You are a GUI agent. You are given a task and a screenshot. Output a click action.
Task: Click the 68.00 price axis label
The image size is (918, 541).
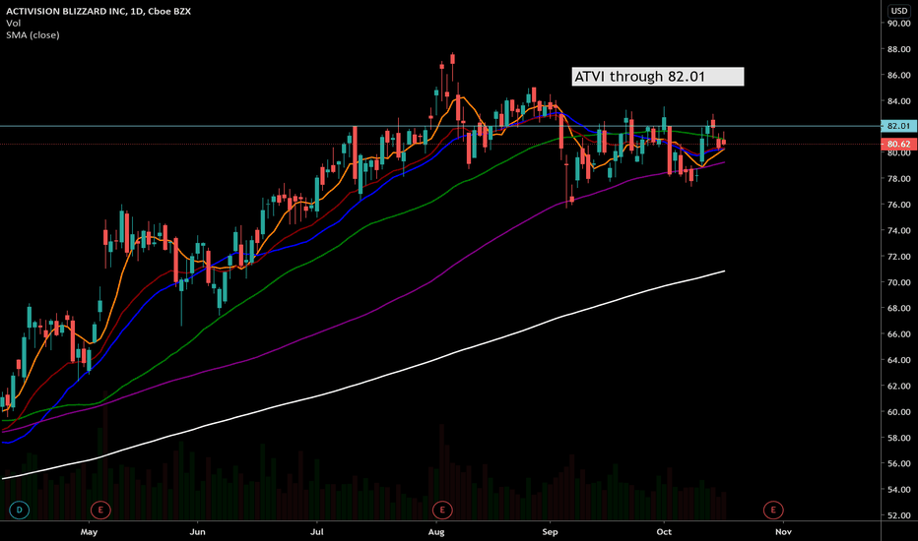tap(898, 308)
